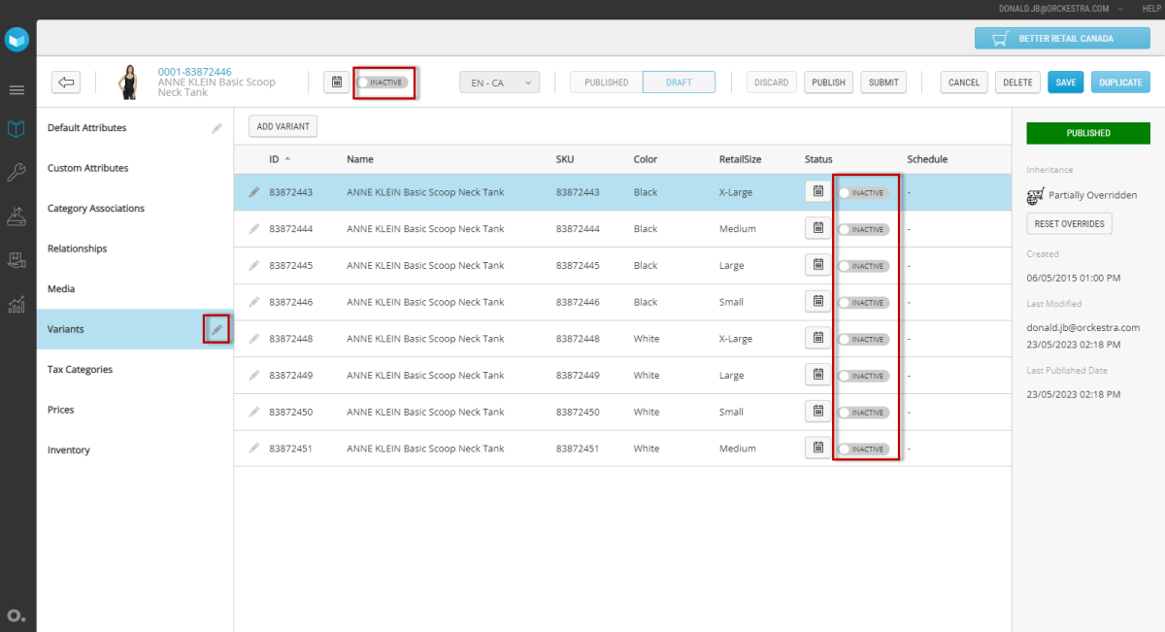Open schedule calendar for variant 83872443

pyautogui.click(x=817, y=192)
